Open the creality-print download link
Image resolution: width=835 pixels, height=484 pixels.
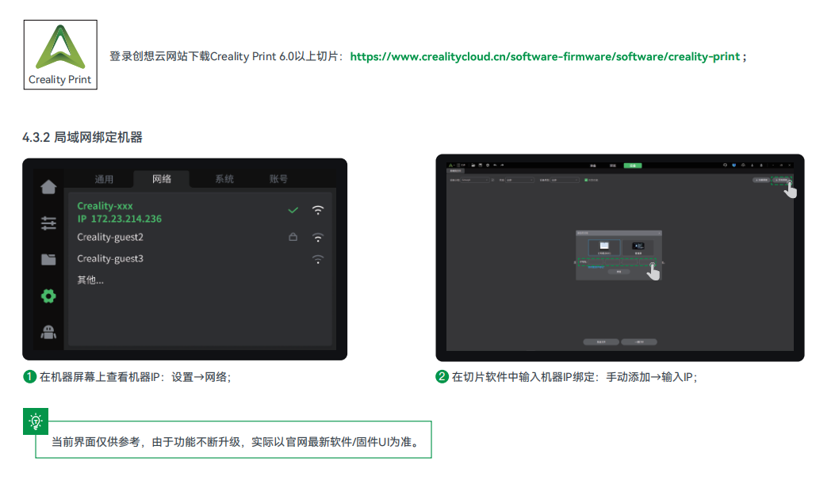(545, 56)
